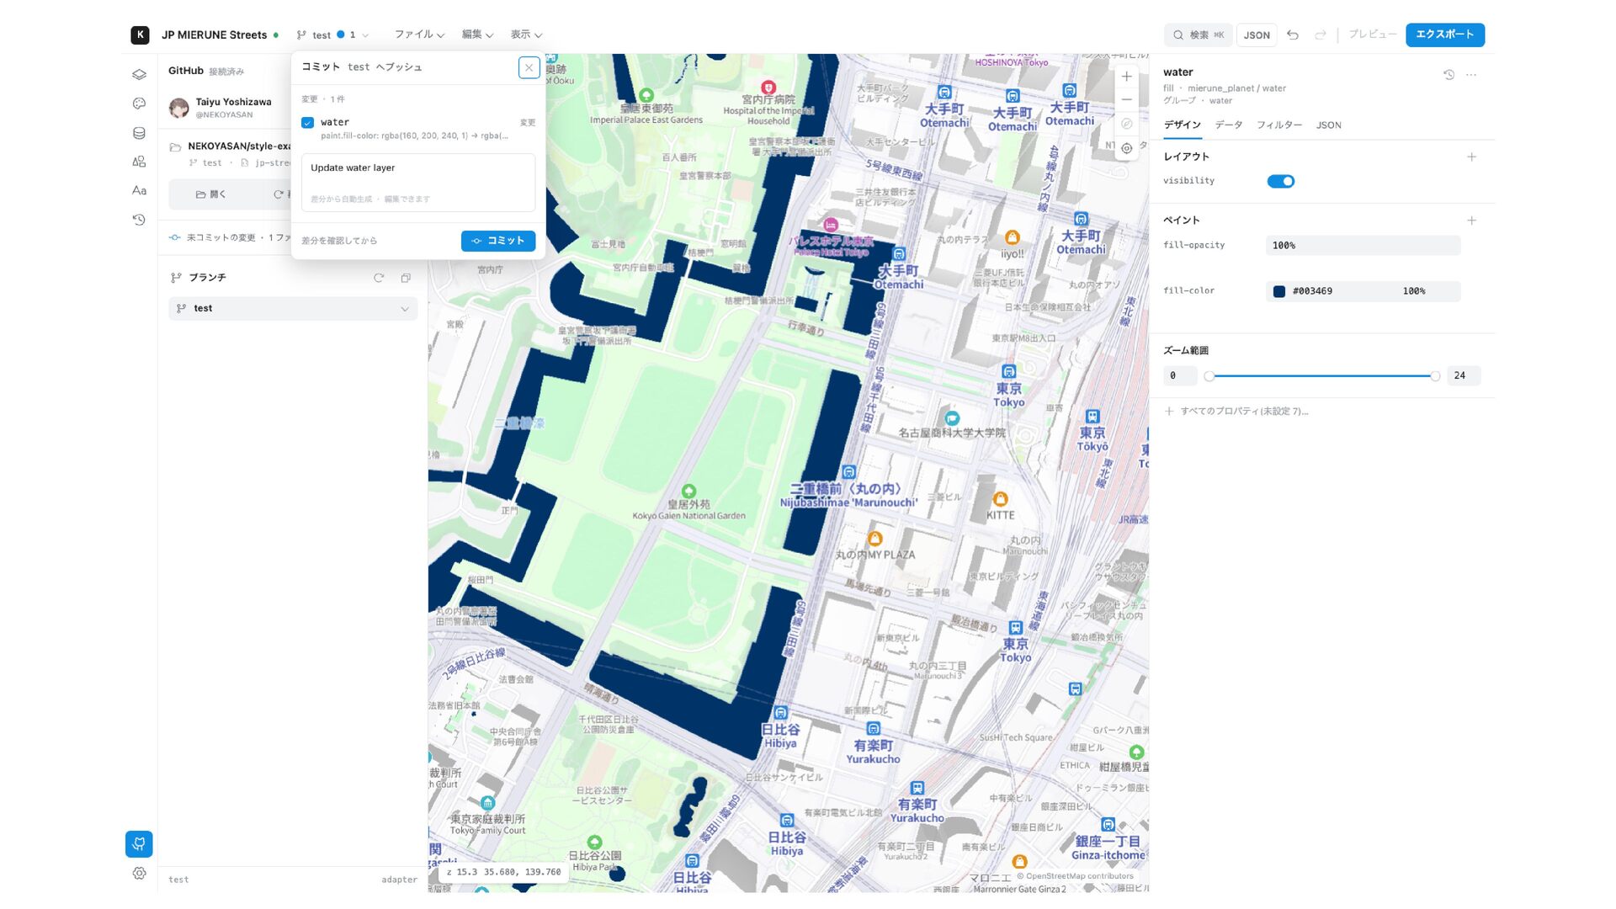Screen dimensions: 1616x909
Task: Open the layers panel icon in sidebar
Action: tap(139, 74)
